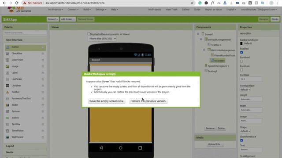Click the Button palette icon
This screenshot has height=158, width=282.
(7, 47)
